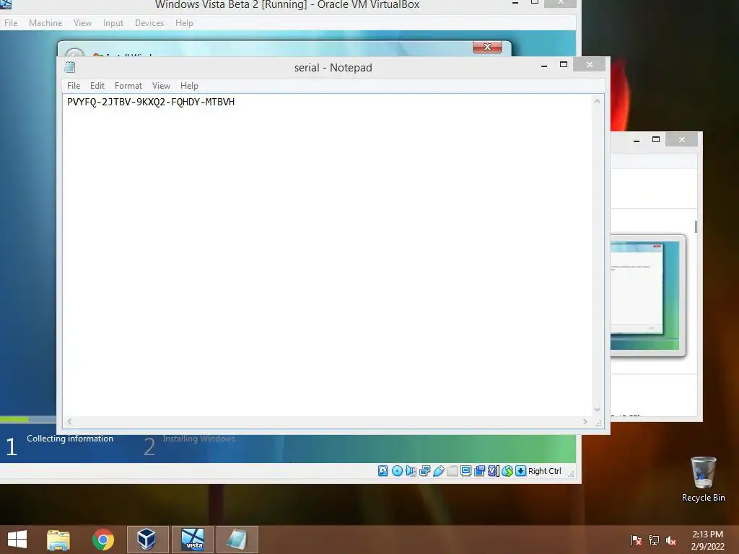739x554 pixels.
Task: Launch Google Chrome from the taskbar
Action: click(x=102, y=540)
